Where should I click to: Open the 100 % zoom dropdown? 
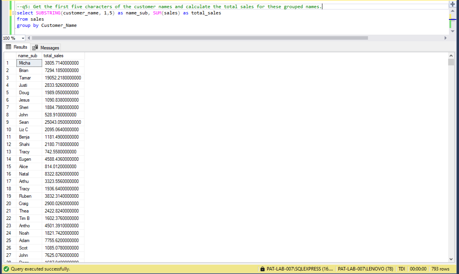click(x=23, y=38)
